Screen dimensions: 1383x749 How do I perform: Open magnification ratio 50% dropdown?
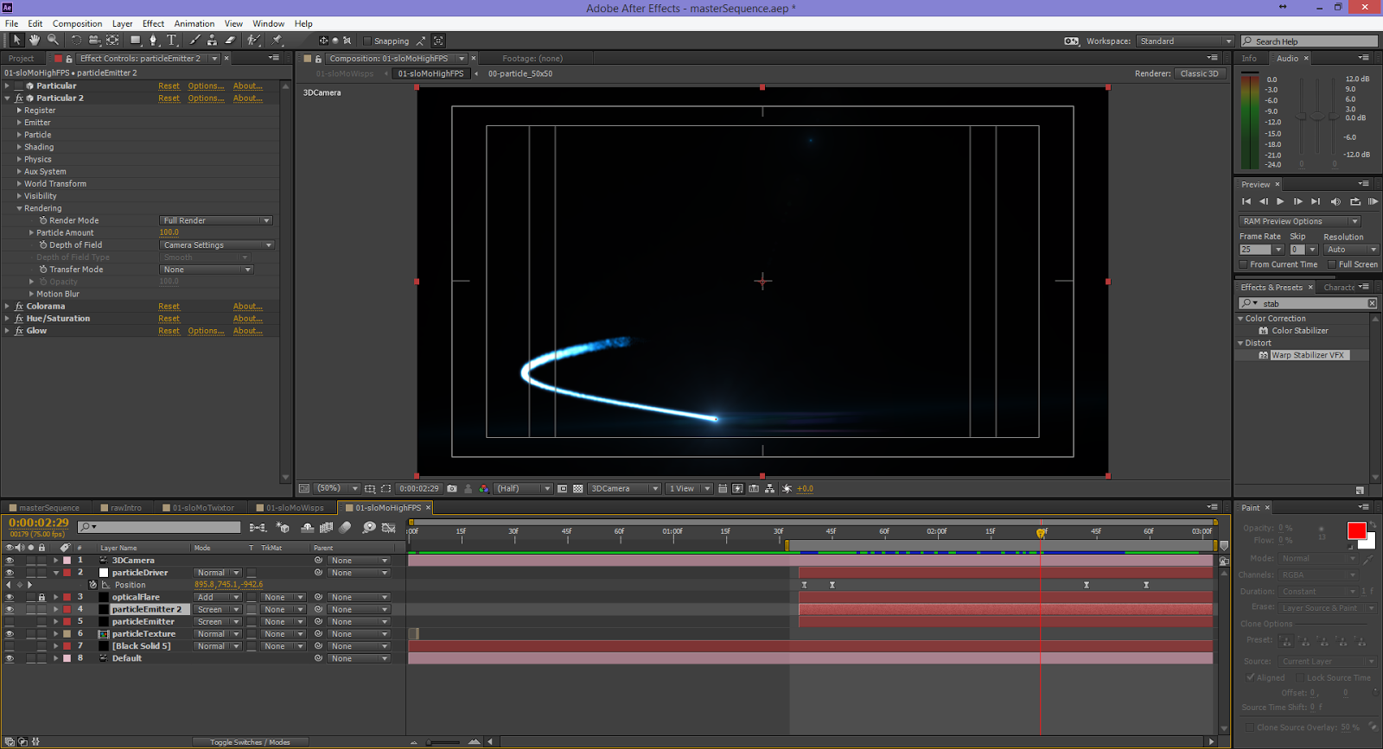point(337,488)
